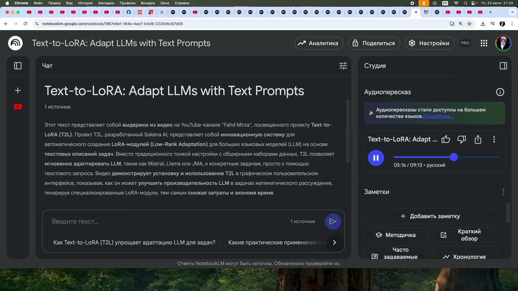This screenshot has width=518, height=291.
Task: Open Google apps grid icon
Action: point(484,43)
